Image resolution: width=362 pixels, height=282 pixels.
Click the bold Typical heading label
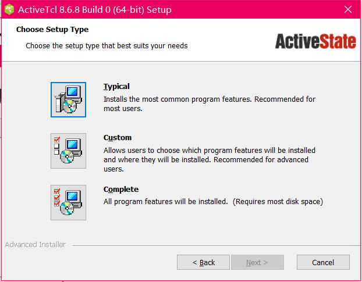[116, 87]
